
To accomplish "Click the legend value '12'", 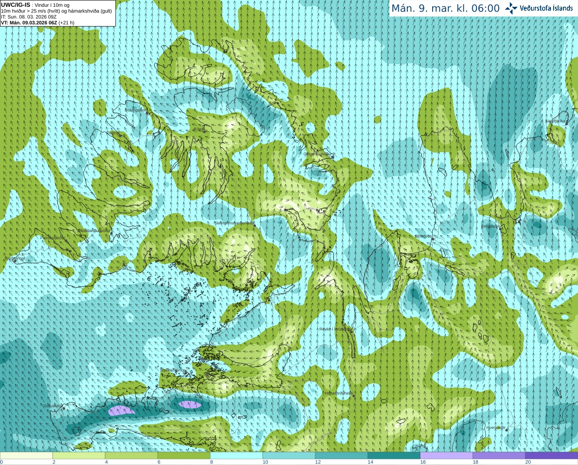I will pyautogui.click(x=318, y=462).
